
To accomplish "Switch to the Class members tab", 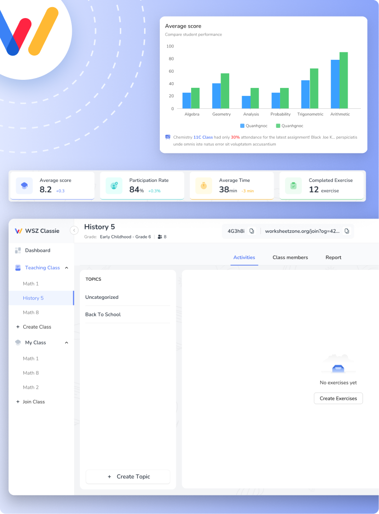I will click(x=290, y=257).
